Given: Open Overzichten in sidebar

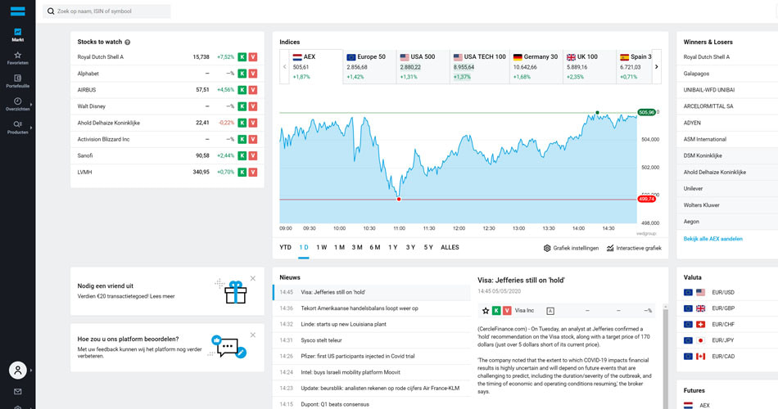Looking at the screenshot, I should 17,104.
